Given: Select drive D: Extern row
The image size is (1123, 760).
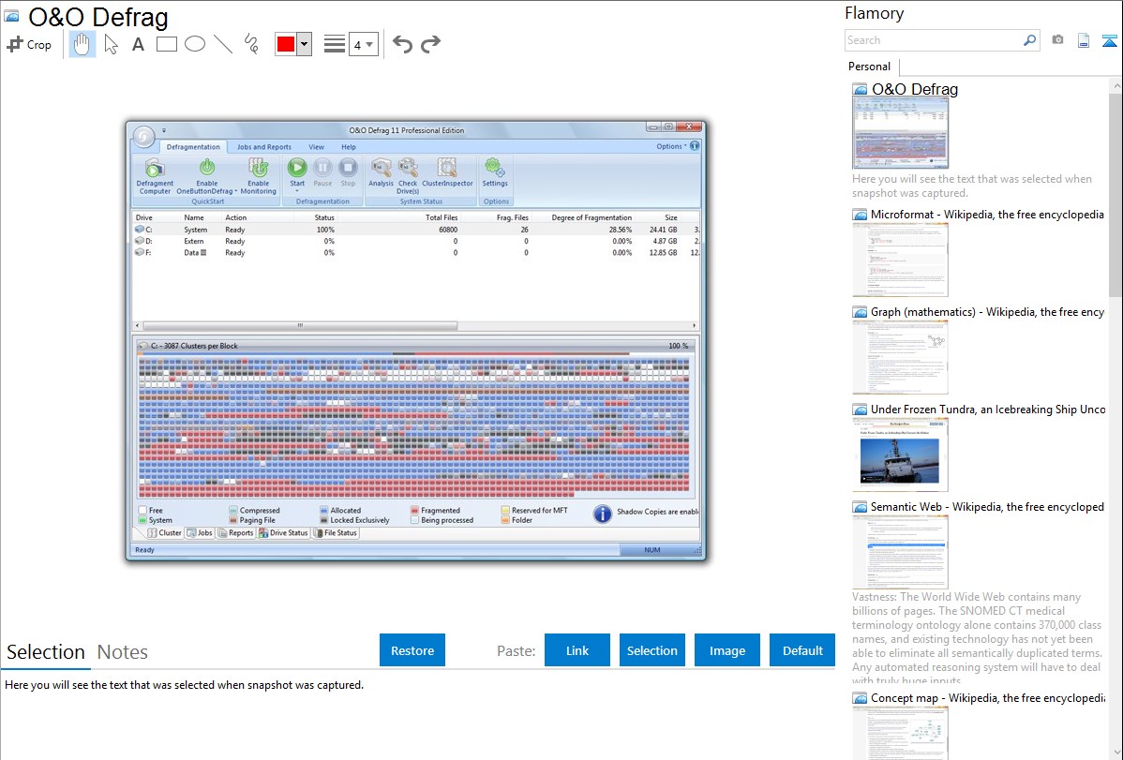Looking at the screenshot, I should tap(415, 242).
